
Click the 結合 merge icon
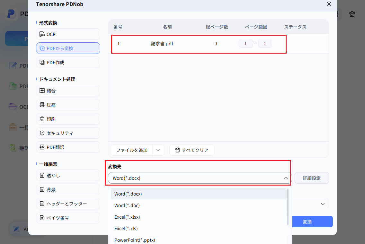pyautogui.click(x=42, y=91)
